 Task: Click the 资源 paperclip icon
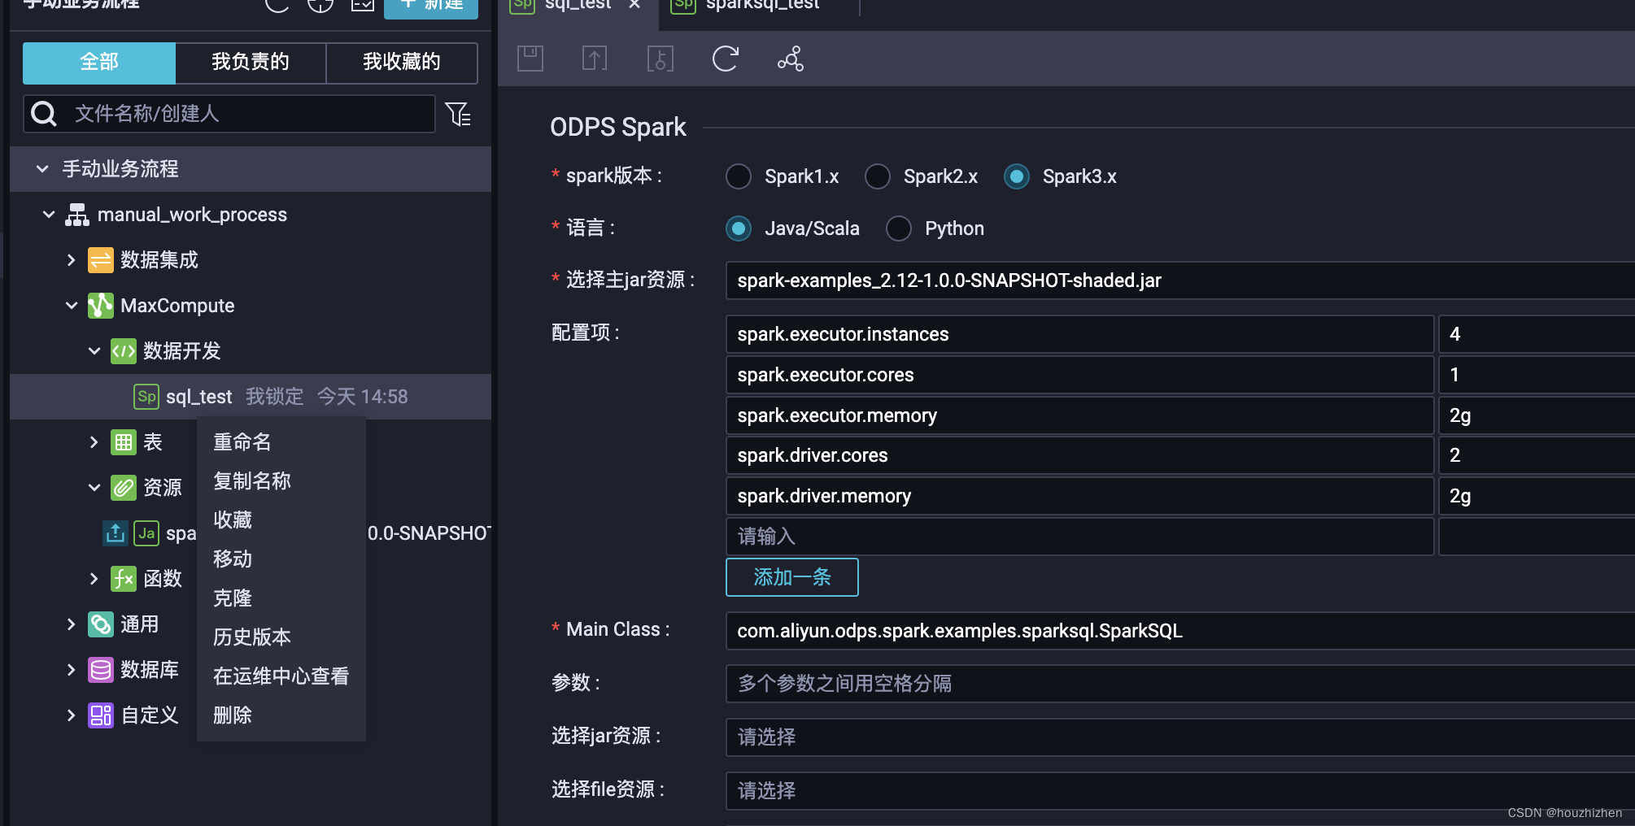(124, 488)
